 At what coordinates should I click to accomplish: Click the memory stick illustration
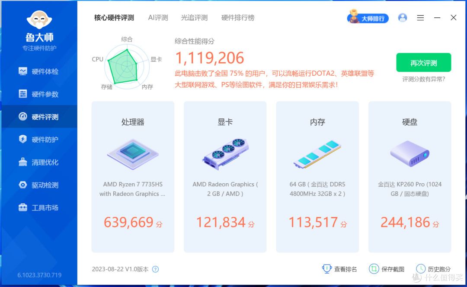point(317,154)
